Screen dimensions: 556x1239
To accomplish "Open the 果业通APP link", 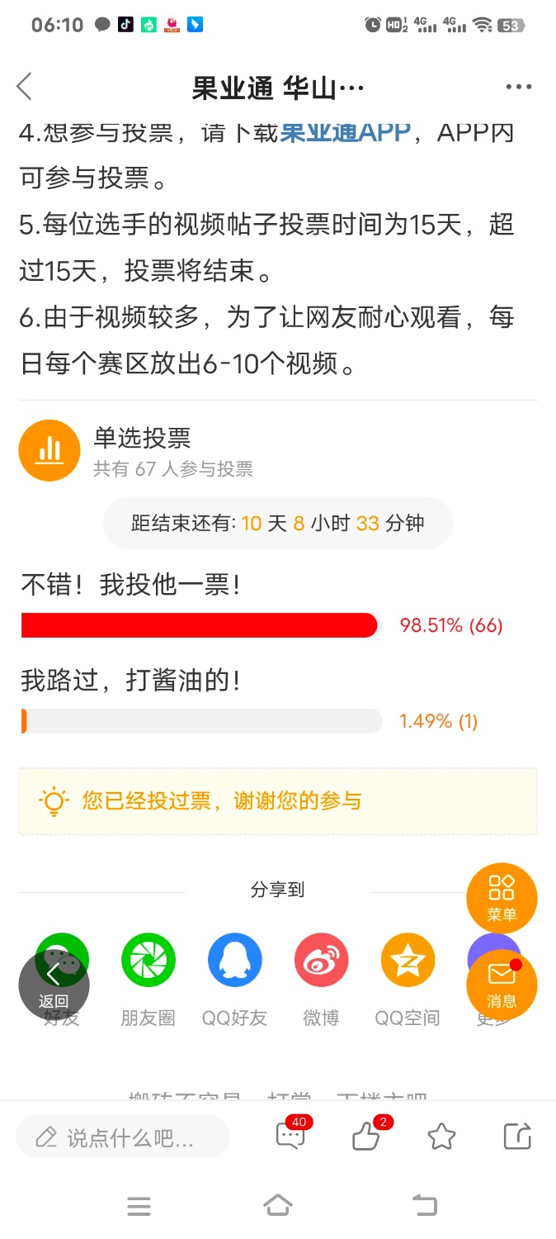I will coord(346,132).
